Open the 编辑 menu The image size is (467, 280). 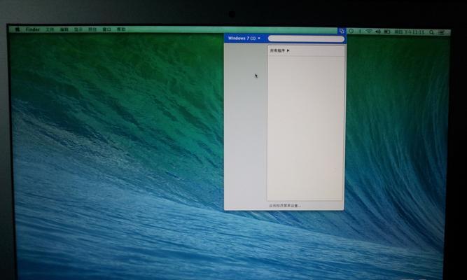(64, 29)
